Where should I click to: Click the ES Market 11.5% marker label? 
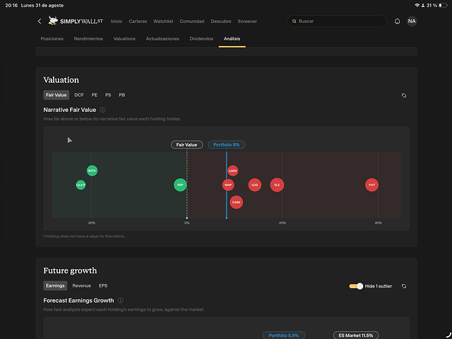(356, 335)
